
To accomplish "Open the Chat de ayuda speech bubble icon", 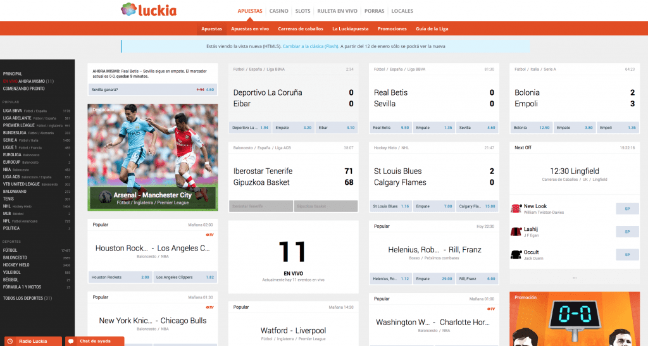I will [71, 342].
